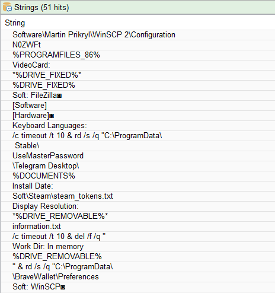Select the " & rd /s /q ProgramData row

138,267
